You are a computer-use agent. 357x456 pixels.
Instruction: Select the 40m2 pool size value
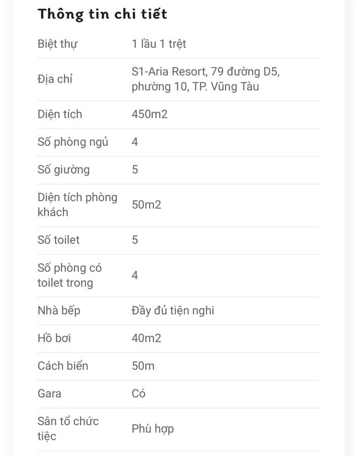coord(146,338)
